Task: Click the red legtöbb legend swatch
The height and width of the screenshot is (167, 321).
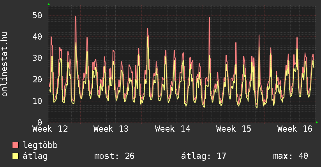Action: point(16,145)
